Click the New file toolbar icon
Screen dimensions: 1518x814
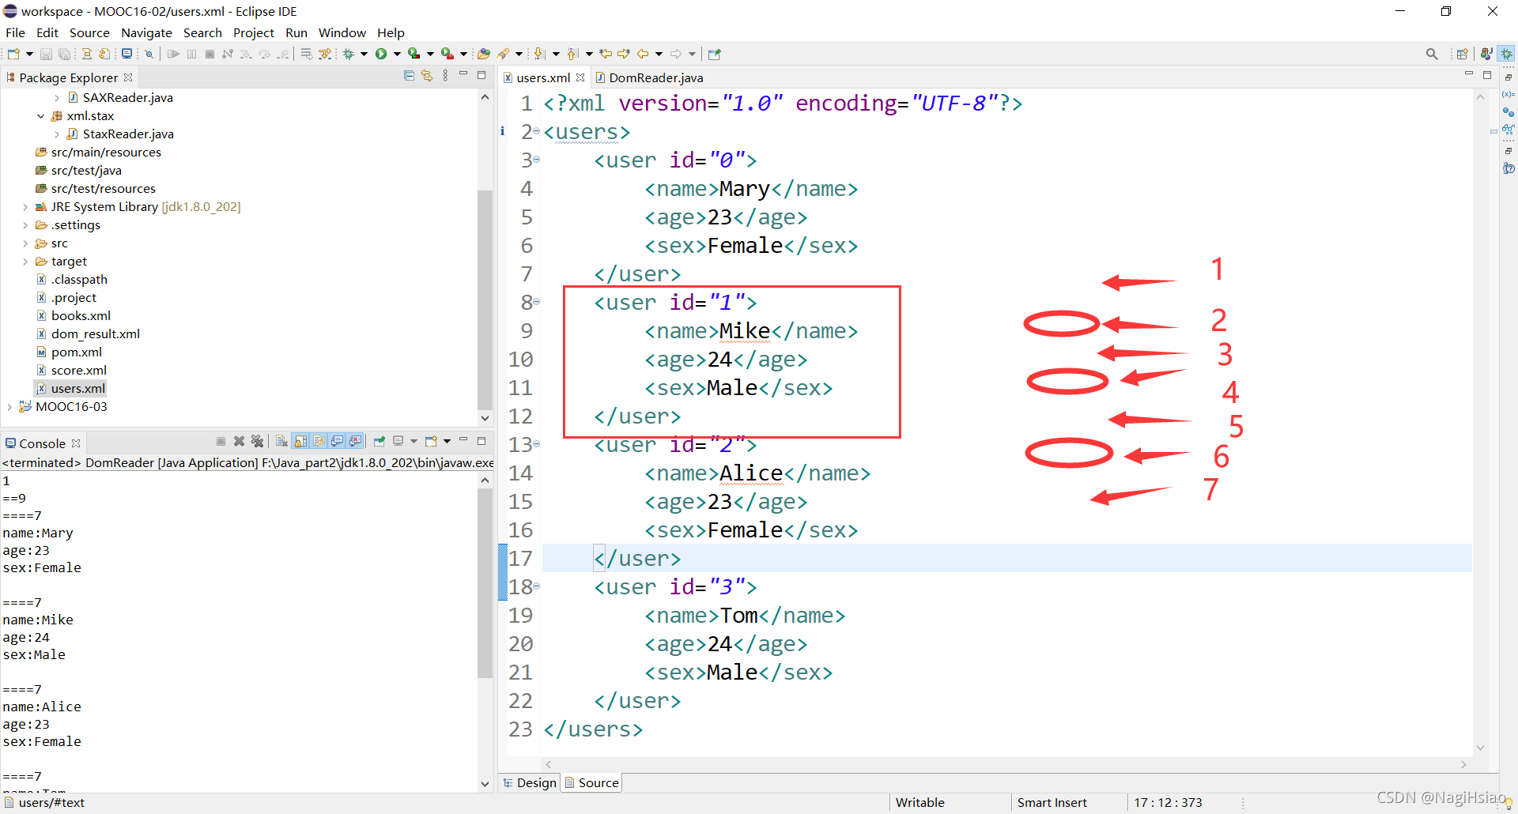point(13,54)
